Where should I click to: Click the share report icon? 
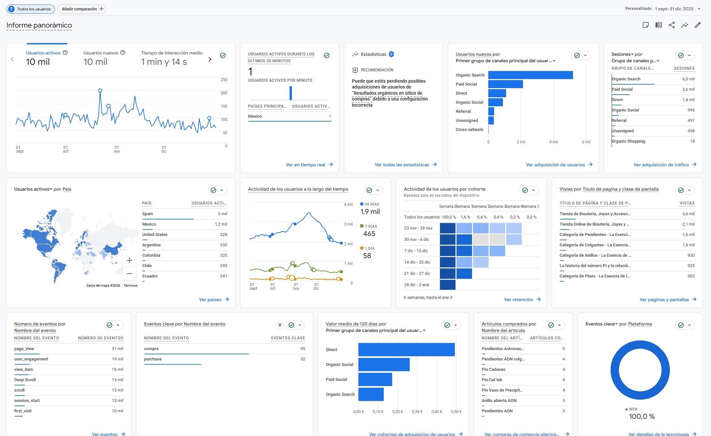[672, 25]
